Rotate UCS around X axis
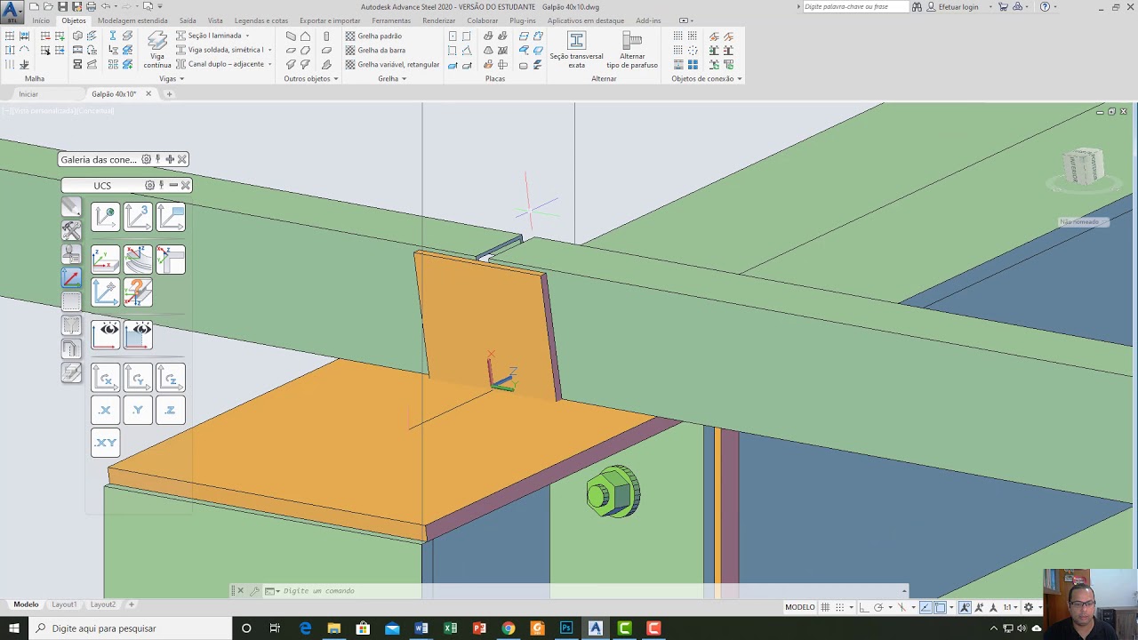 (105, 379)
